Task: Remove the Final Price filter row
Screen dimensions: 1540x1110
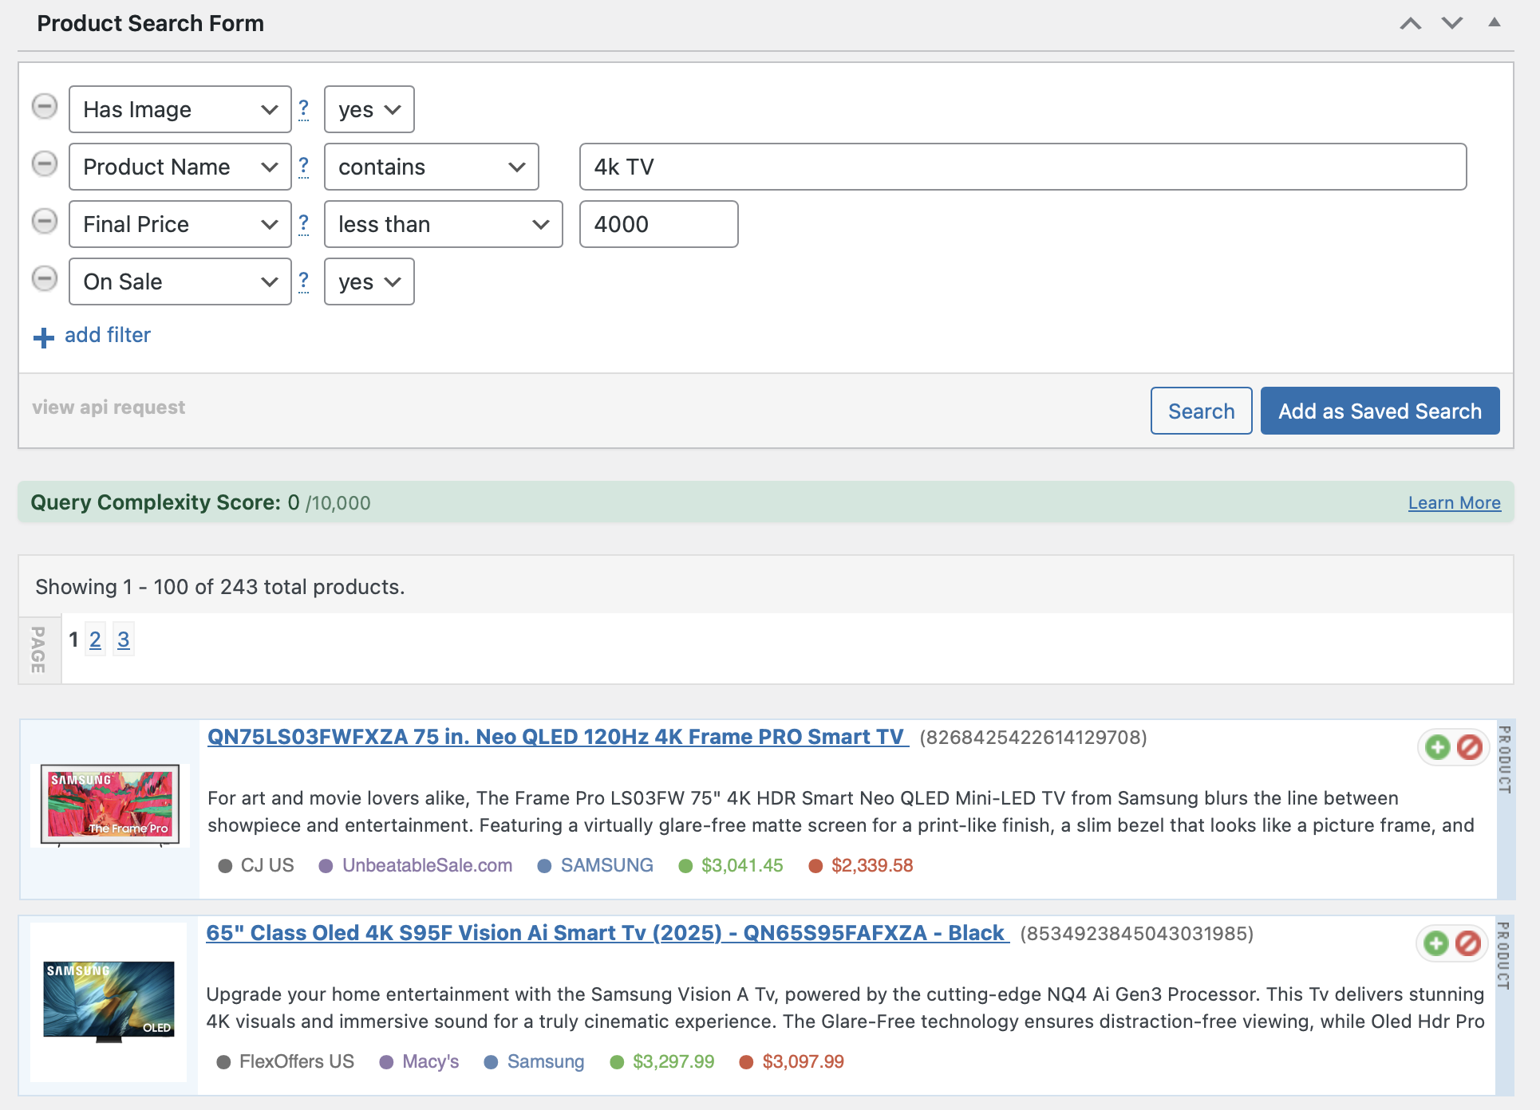Action: [x=45, y=222]
